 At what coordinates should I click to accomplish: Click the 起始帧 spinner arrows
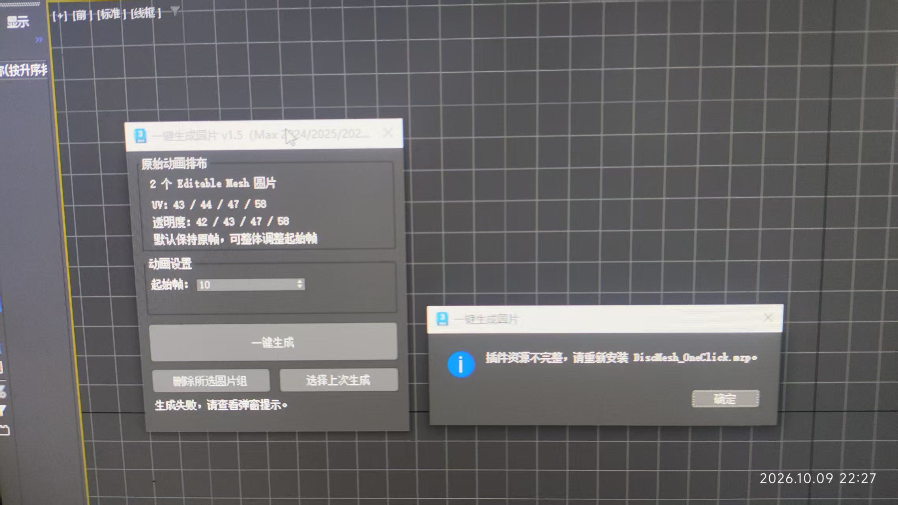pos(300,284)
